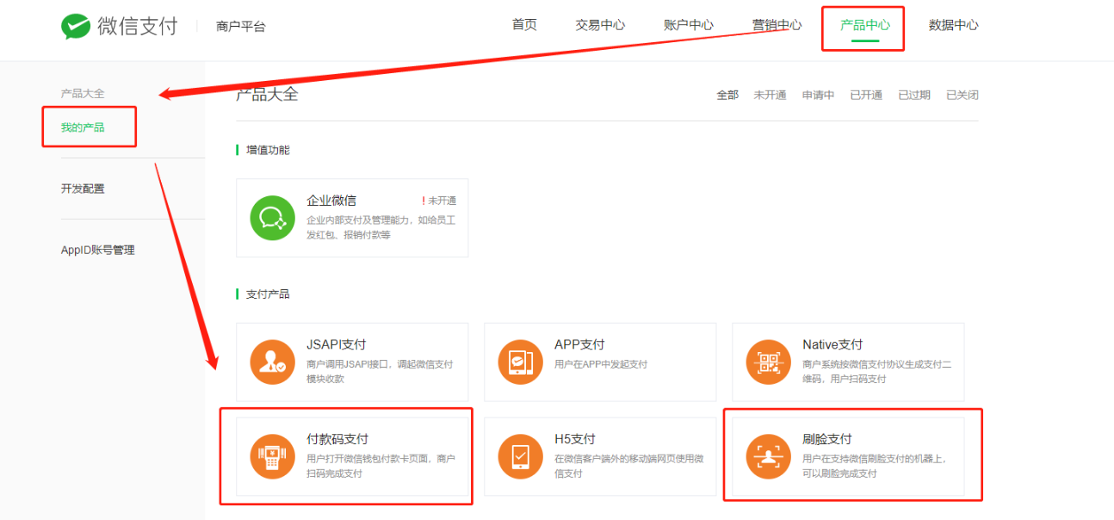The width and height of the screenshot is (1114, 520).
Task: Open the 数据中心 top menu
Action: click(953, 25)
